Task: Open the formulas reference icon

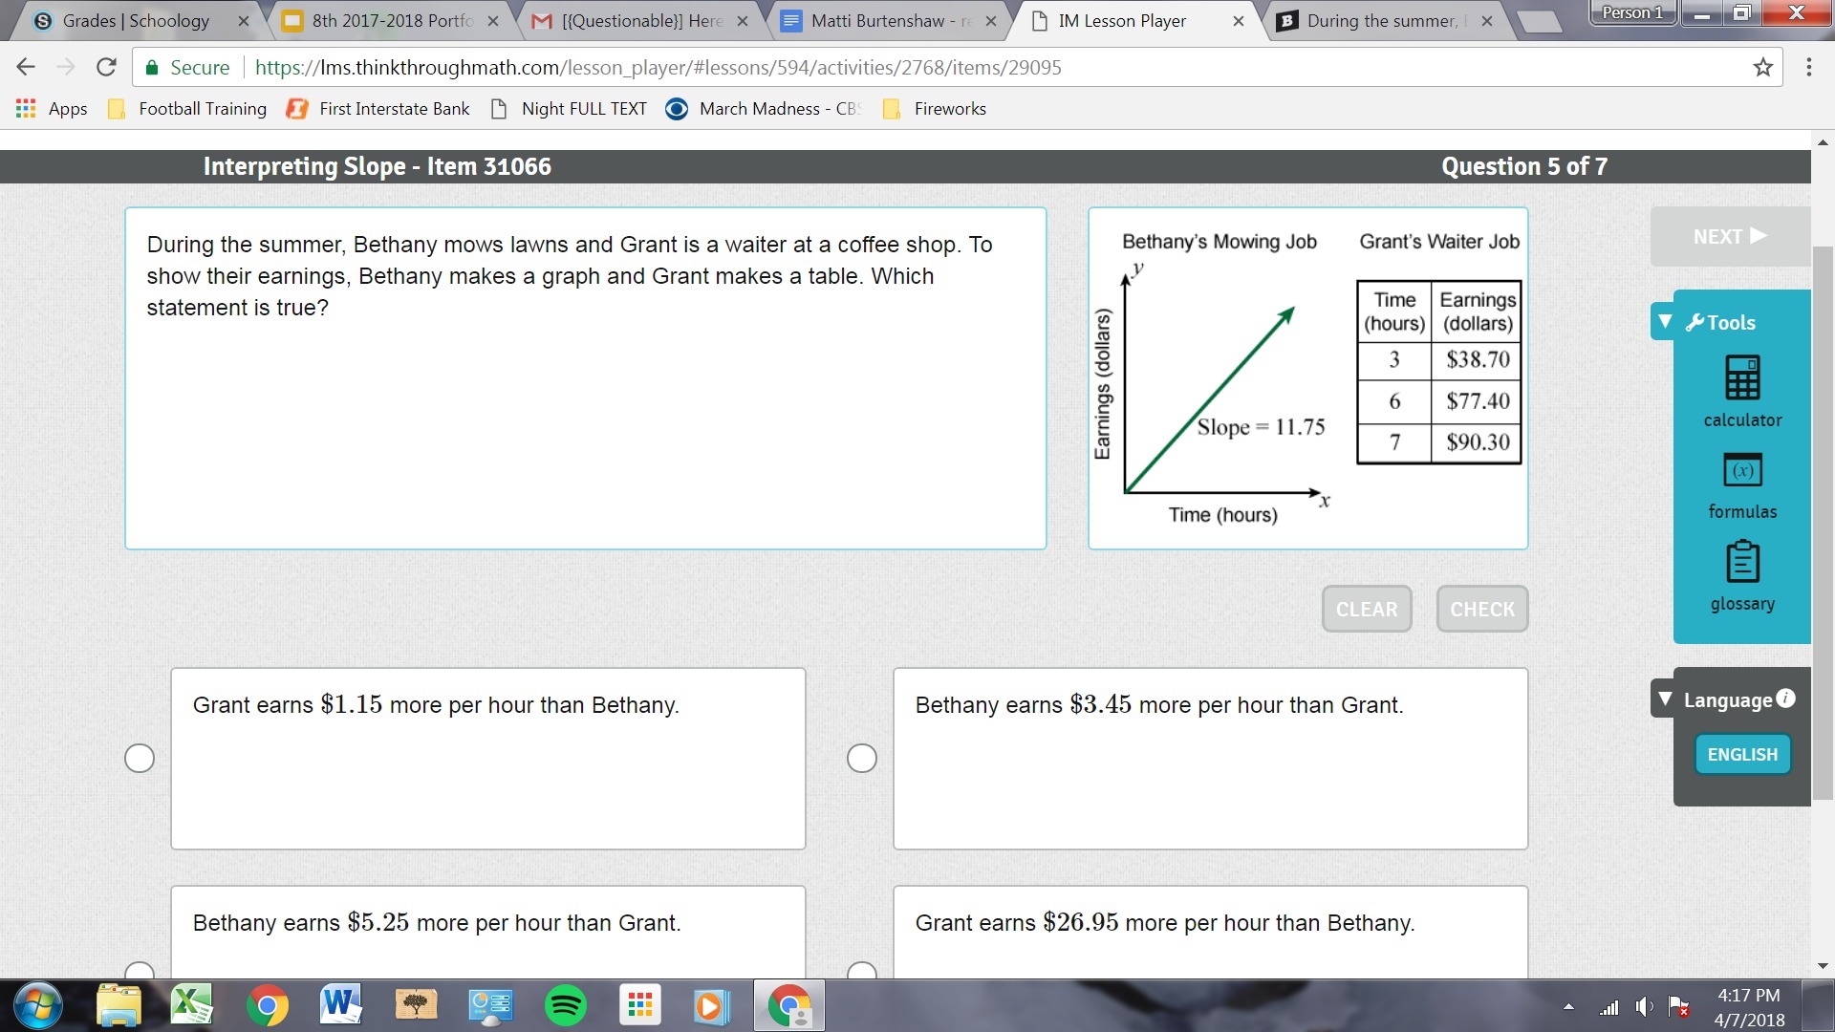Action: (x=1741, y=470)
